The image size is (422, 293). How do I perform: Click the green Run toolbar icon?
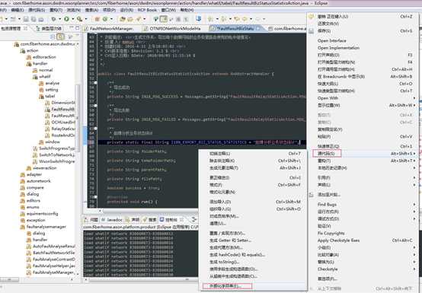coord(66,19)
